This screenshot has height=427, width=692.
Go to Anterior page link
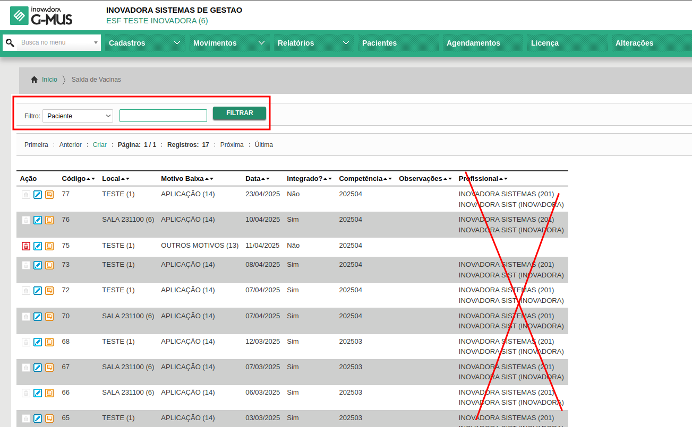(71, 145)
